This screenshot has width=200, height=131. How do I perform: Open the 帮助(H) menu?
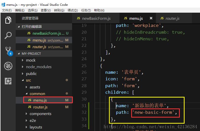[99, 10]
